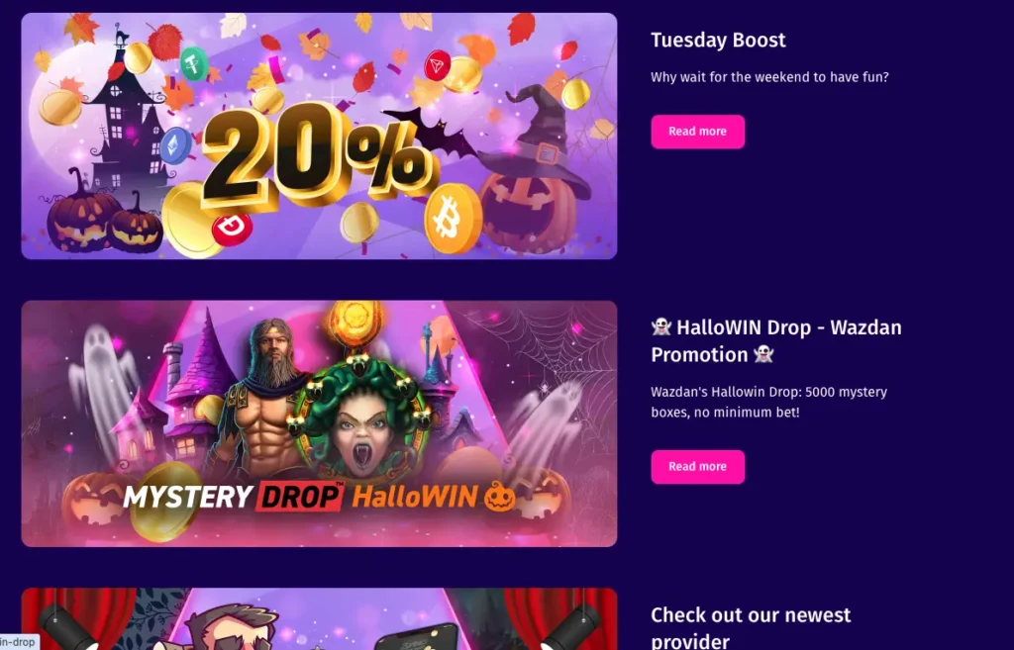Viewport: 1014px width, 650px height.
Task: Click the Medusa character in Mystery Drop banner
Action: coord(362,420)
